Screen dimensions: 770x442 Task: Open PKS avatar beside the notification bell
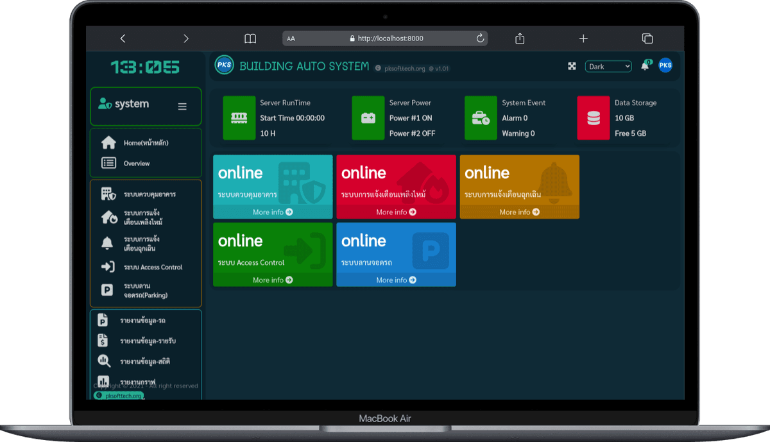(x=665, y=65)
